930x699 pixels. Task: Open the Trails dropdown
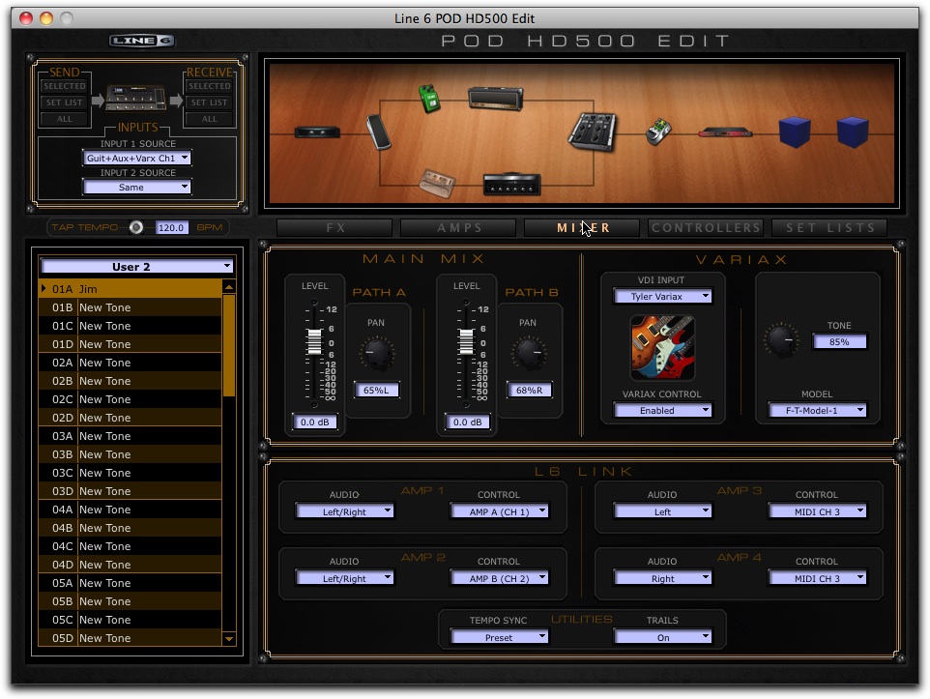tap(662, 637)
